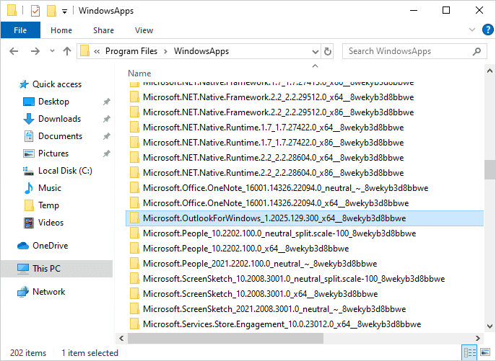Viewport: 496px width, 361px height.
Task: Click the Program Files breadcrumb
Action: pos(131,51)
